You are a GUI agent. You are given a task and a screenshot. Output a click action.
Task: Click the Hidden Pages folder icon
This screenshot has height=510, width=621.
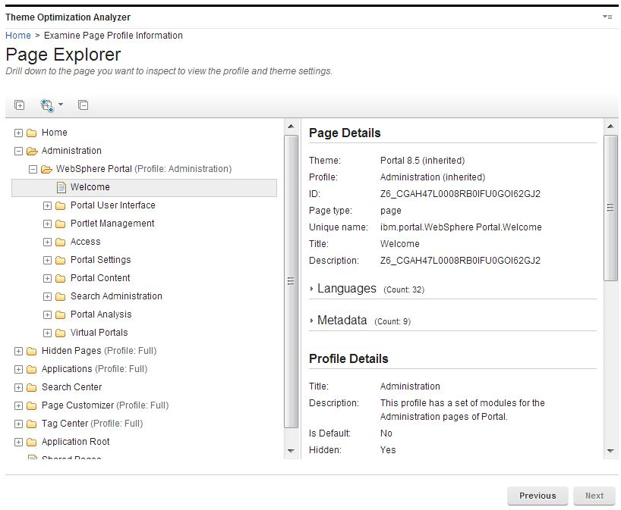[32, 351]
